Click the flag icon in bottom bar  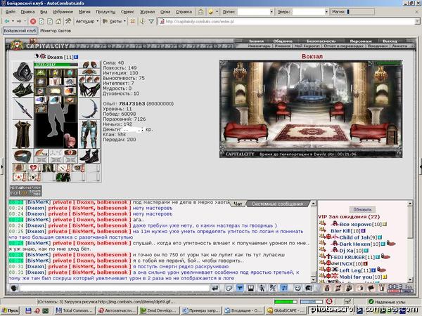[371, 289]
